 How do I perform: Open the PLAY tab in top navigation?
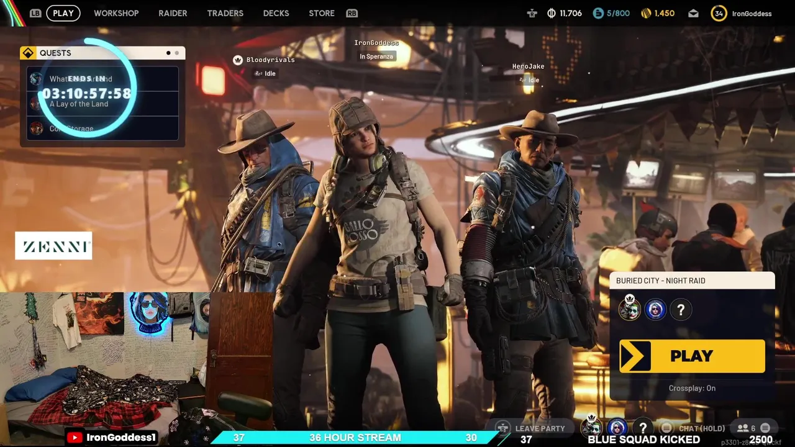click(x=63, y=13)
